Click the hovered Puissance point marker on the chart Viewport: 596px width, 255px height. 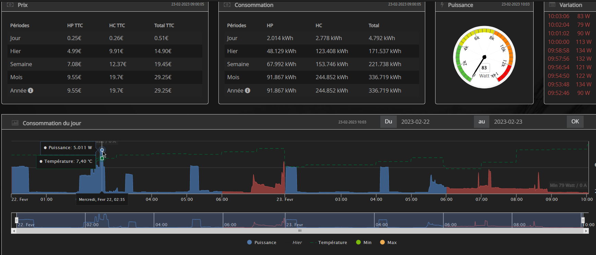click(x=102, y=150)
